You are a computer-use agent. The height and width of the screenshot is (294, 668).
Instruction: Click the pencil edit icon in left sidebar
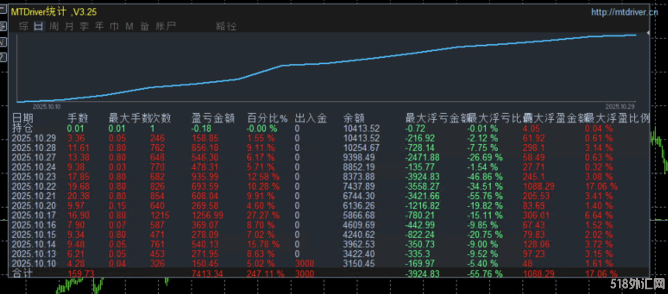(x=3, y=26)
